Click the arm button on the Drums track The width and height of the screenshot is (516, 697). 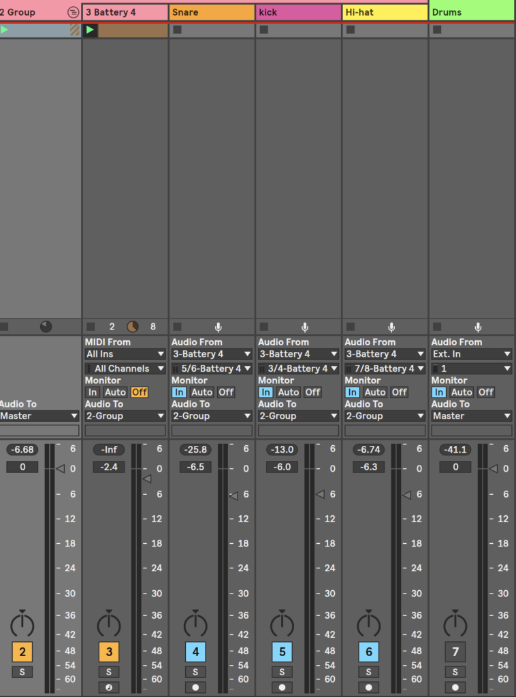(x=455, y=687)
